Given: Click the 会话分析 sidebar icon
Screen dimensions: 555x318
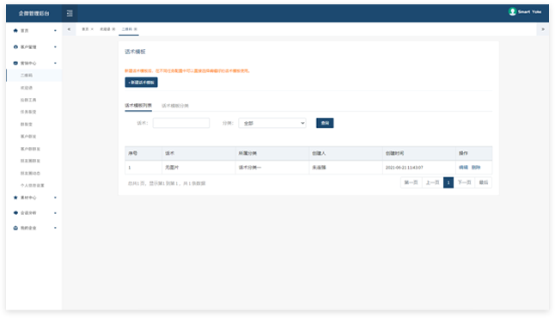Looking at the screenshot, I should (15, 213).
